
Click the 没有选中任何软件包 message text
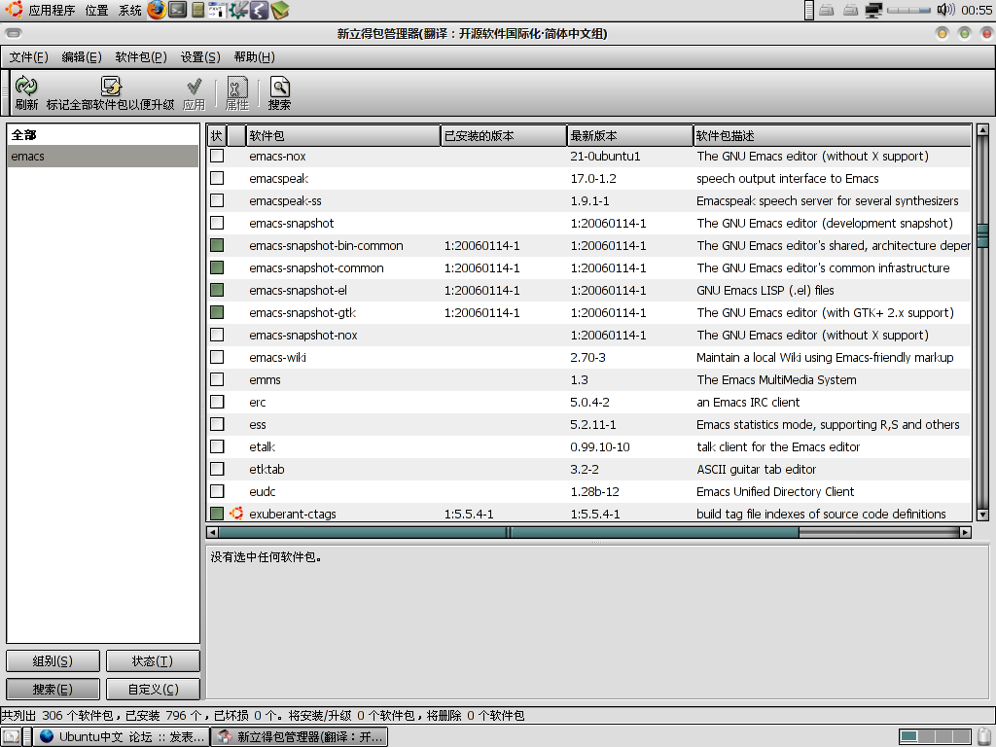(x=266, y=557)
